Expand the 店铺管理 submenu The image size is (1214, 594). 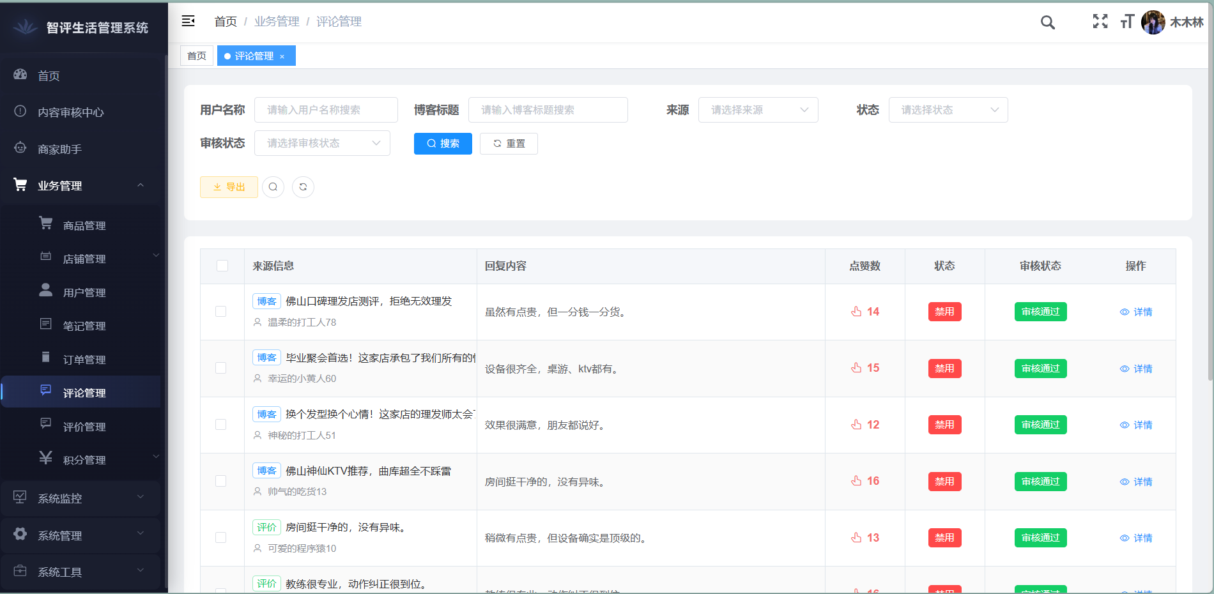[x=84, y=258]
